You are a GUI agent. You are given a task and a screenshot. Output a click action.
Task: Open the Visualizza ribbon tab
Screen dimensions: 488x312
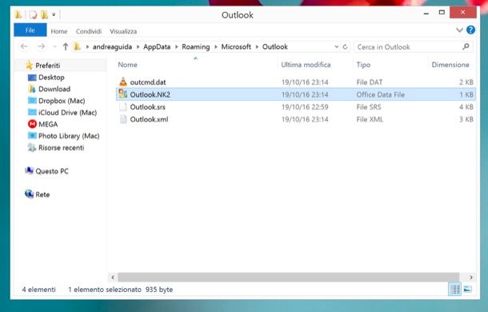[x=123, y=31]
